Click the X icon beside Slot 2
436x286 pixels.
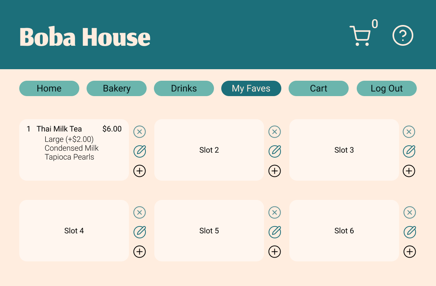[x=274, y=132]
